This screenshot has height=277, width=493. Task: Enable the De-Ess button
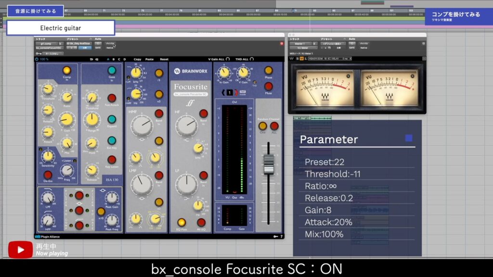48,175
